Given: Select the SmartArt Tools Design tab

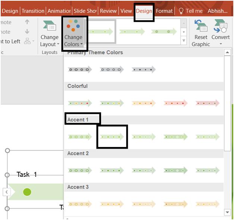Looking at the screenshot, I should pyautogui.click(x=144, y=11).
